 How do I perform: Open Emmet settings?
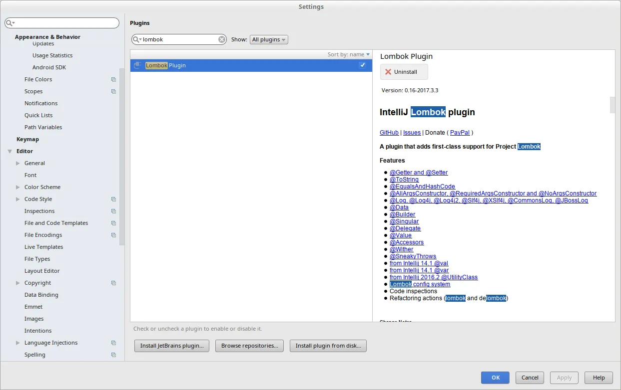(33, 307)
